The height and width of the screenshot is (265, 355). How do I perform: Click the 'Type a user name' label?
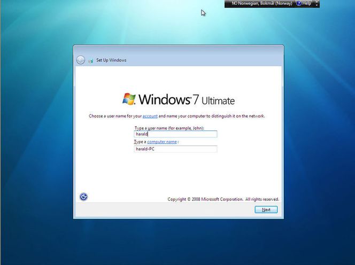pyautogui.click(x=169, y=128)
